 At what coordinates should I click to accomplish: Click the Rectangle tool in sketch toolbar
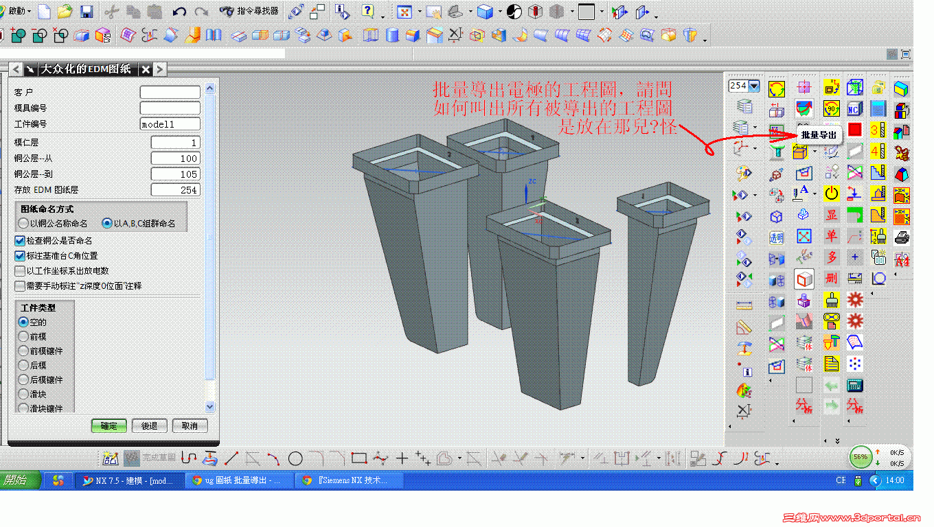tap(358, 458)
